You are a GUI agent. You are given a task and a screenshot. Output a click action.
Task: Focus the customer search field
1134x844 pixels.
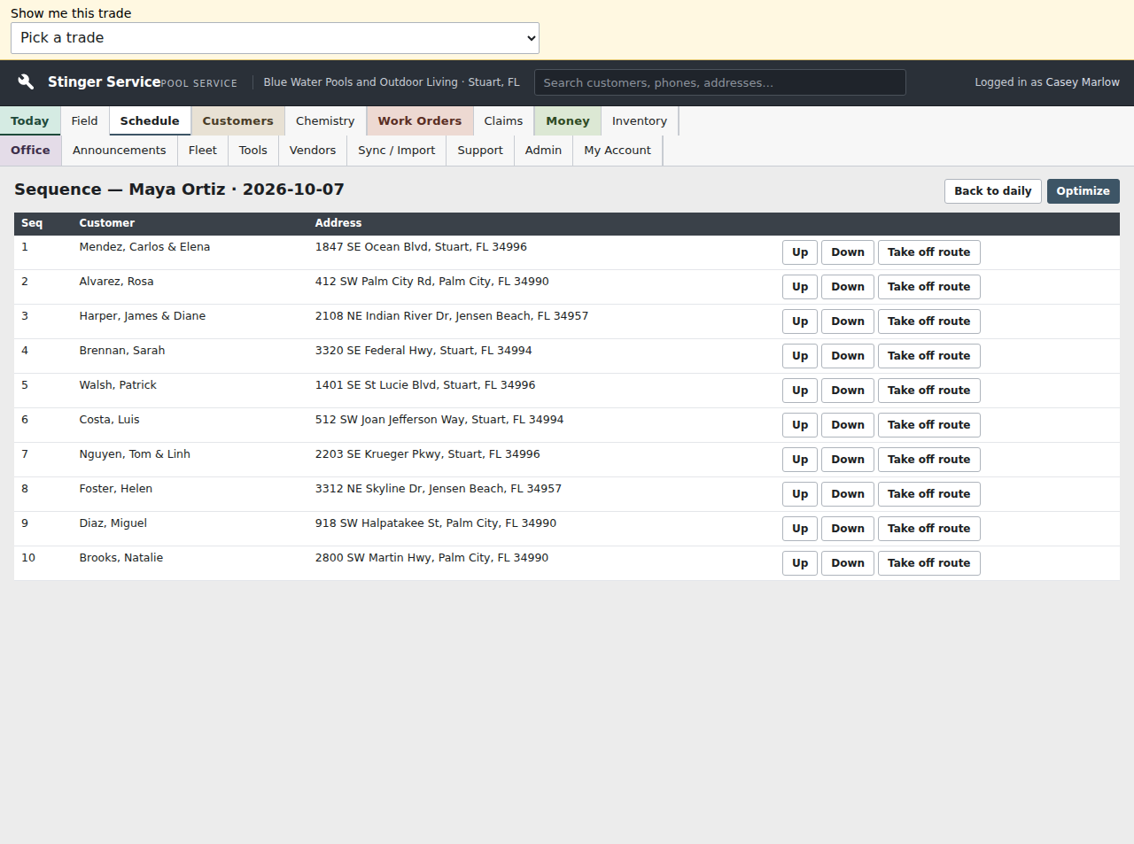pyautogui.click(x=720, y=82)
